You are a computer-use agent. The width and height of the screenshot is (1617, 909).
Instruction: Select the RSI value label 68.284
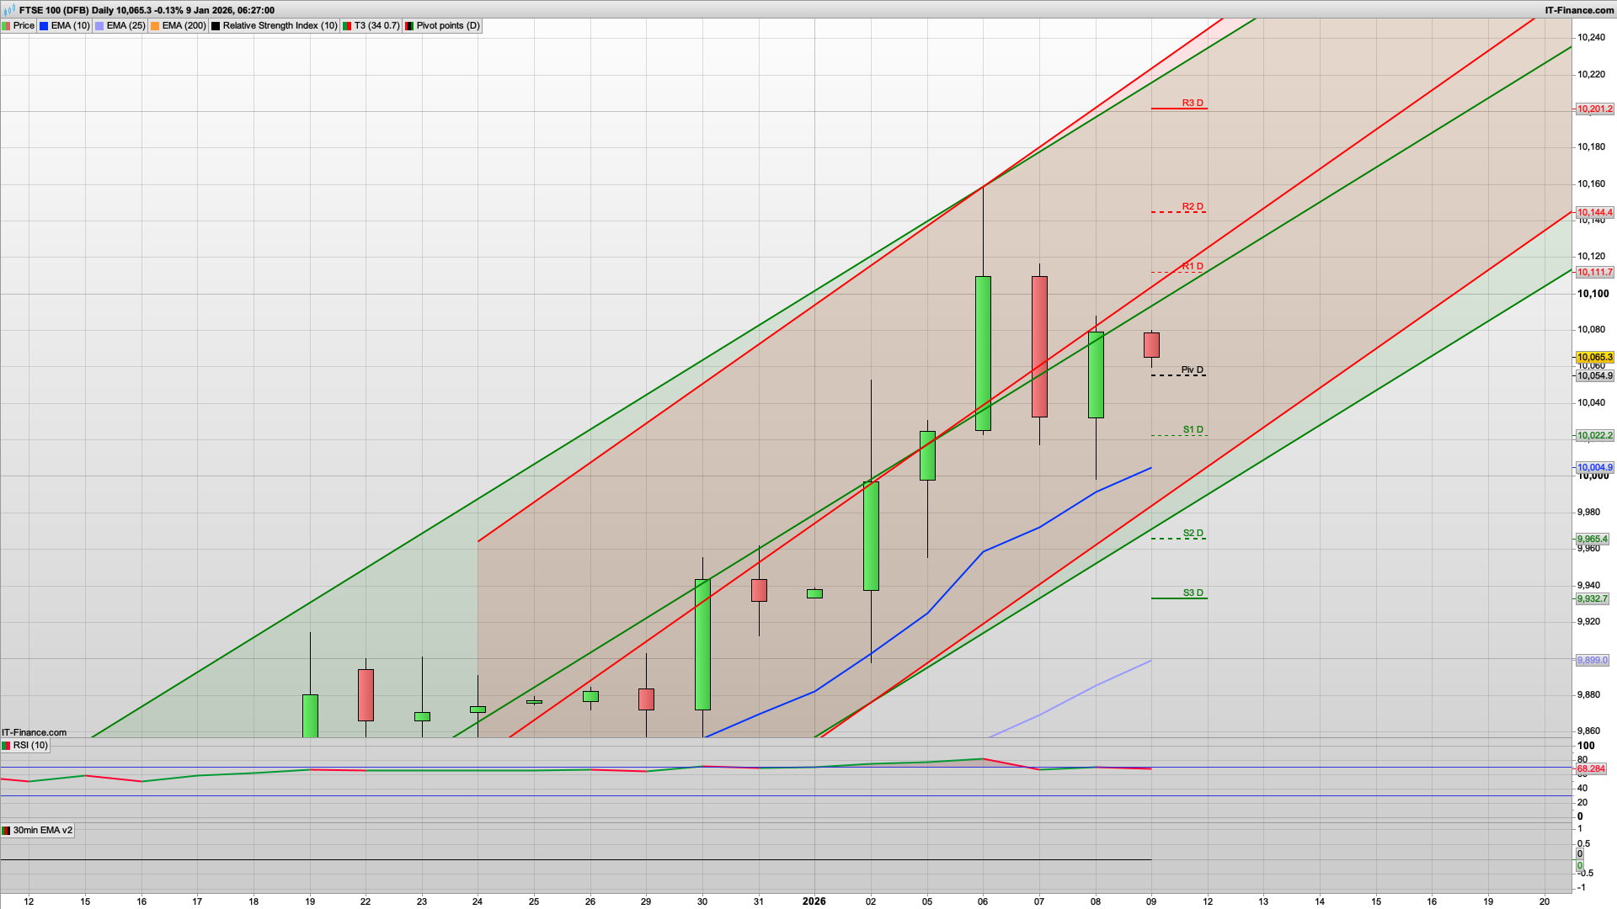(1590, 768)
